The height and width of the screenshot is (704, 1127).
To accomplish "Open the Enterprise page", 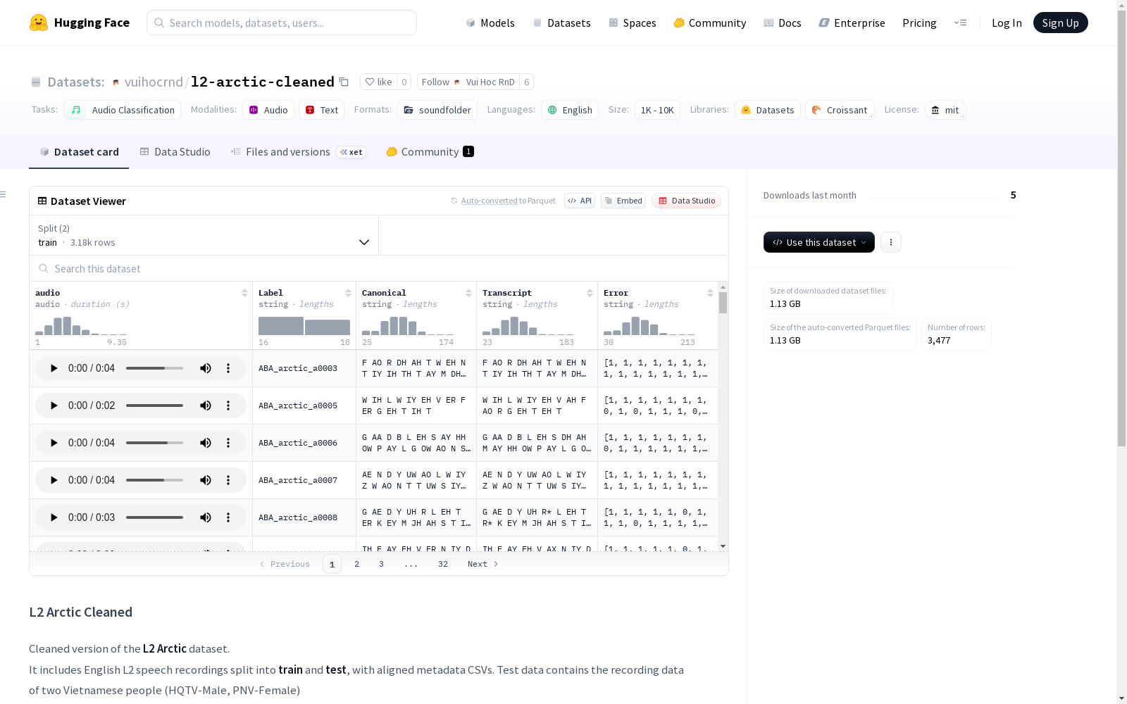I will (x=852, y=23).
